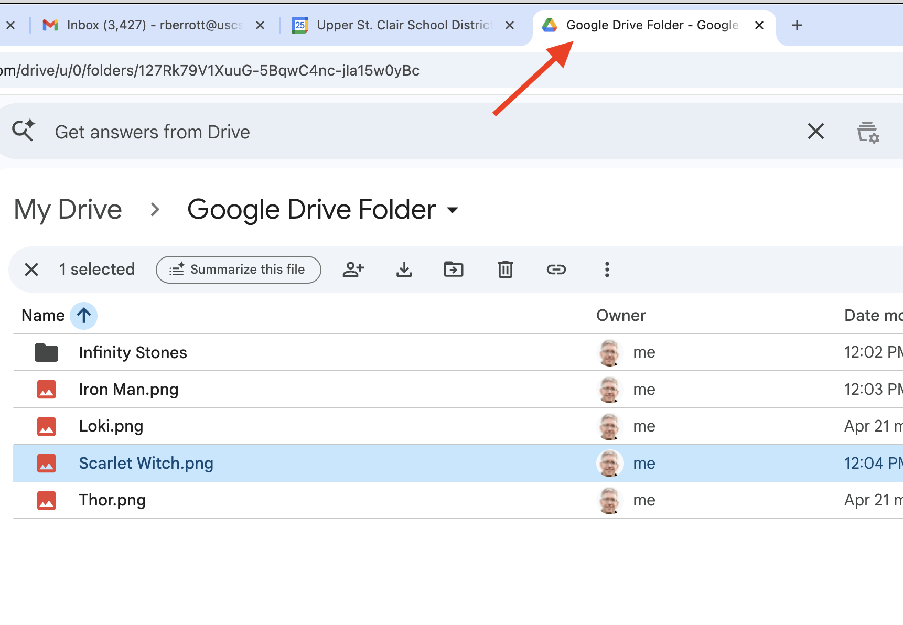Switch to the Gmail Inbox tab
903x625 pixels.
point(147,25)
